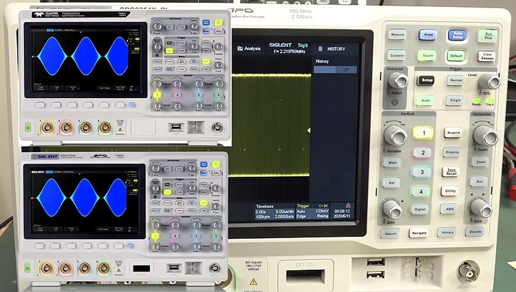516x292 pixels.
Task: Select the D0-D15 digital connector
Action: (305, 277)
